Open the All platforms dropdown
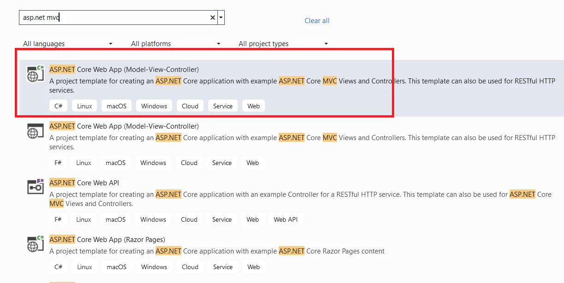The width and height of the screenshot is (564, 283). tap(176, 43)
